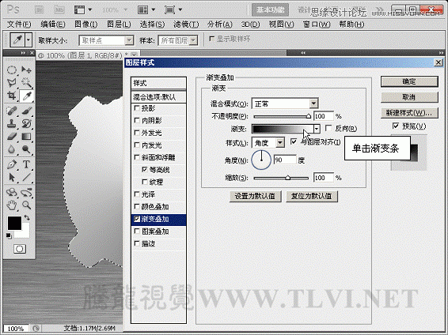Select the Gradient tool

(27, 136)
